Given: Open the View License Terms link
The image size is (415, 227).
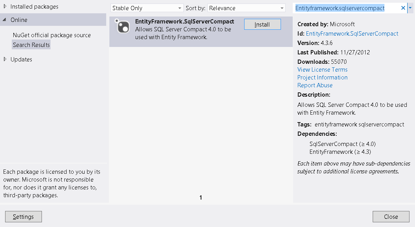Looking at the screenshot, I should [322, 70].
